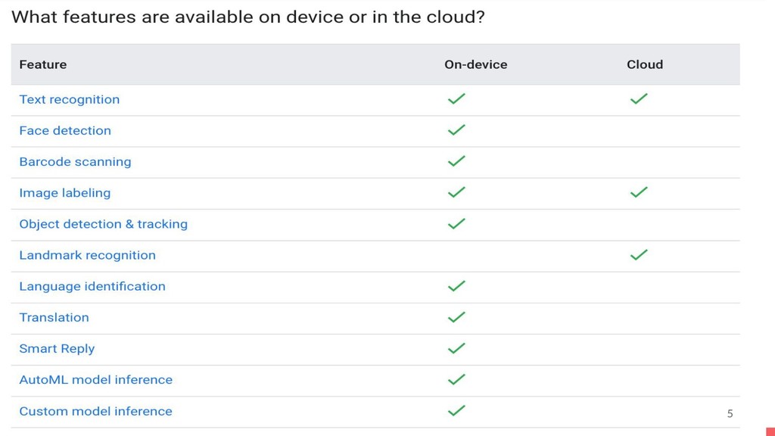The height and width of the screenshot is (436, 775).
Task: Open Object detection & tracking link
Action: pos(103,224)
